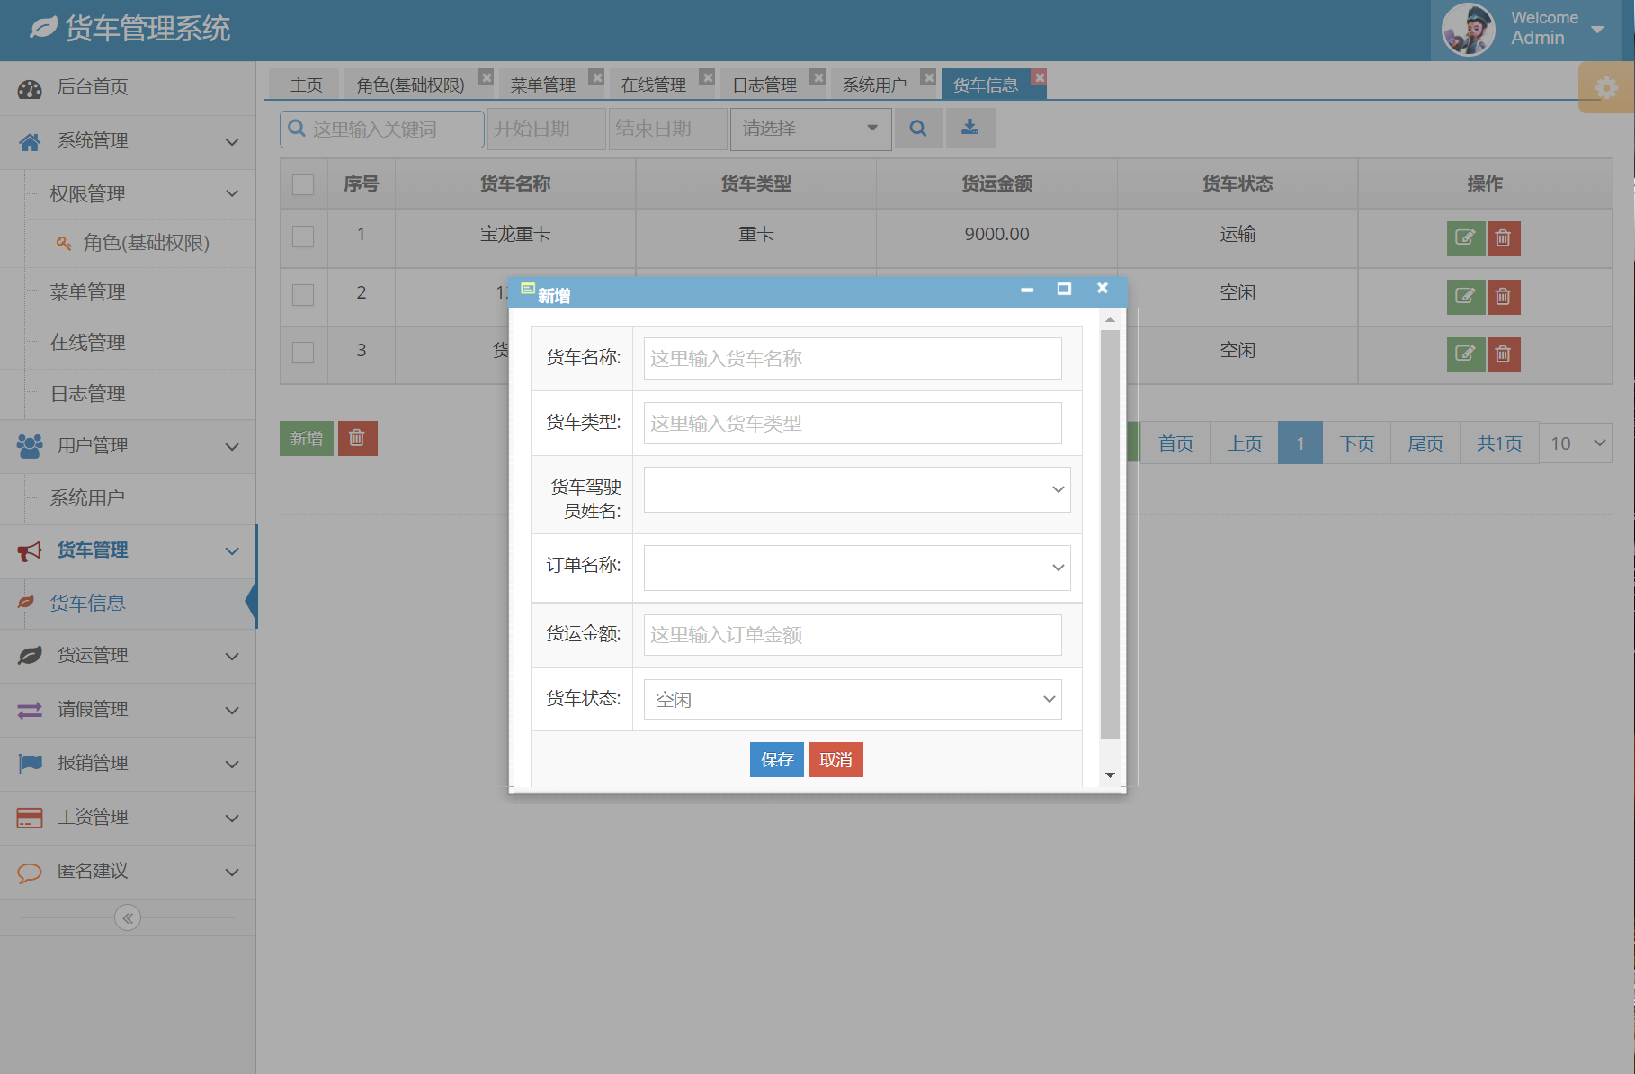Check the checkbox for row 2
Image resolution: width=1635 pixels, height=1074 pixels.
303,297
